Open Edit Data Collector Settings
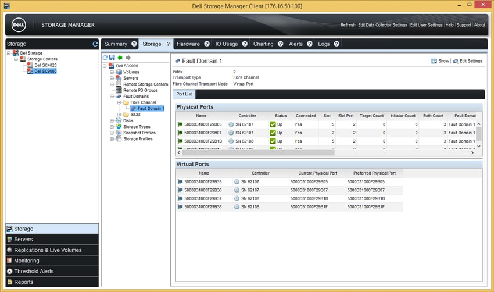Image resolution: width=494 pixels, height=292 pixels. [382, 25]
